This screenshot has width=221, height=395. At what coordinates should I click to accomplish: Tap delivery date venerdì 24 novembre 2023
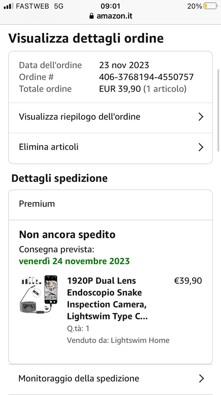(74, 261)
